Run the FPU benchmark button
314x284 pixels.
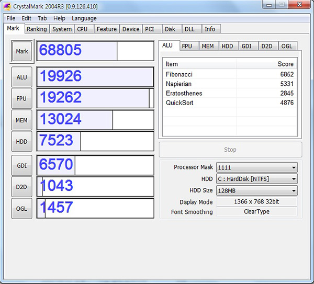pyautogui.click(x=21, y=98)
